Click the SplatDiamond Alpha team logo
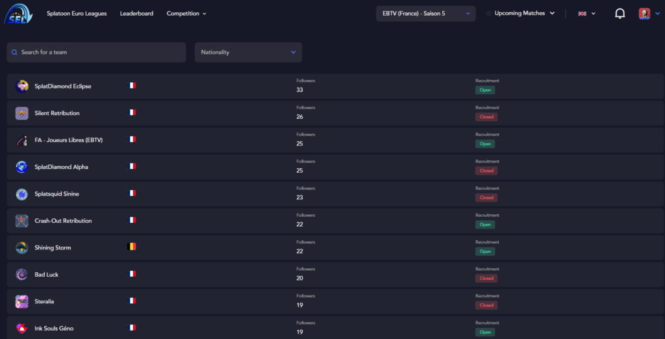Screen dimensions: 665x339 [21, 167]
